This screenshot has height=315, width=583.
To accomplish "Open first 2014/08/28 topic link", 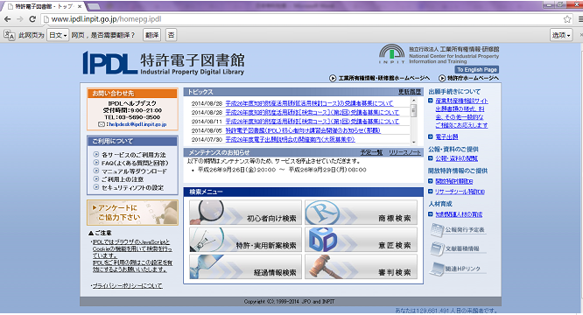I will click(x=309, y=103).
